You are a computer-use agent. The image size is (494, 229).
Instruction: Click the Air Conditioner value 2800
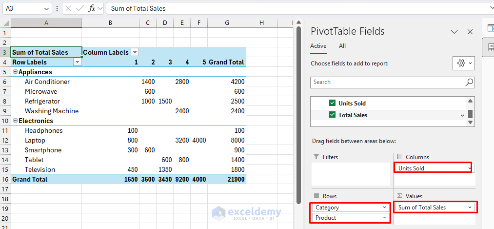coord(182,82)
